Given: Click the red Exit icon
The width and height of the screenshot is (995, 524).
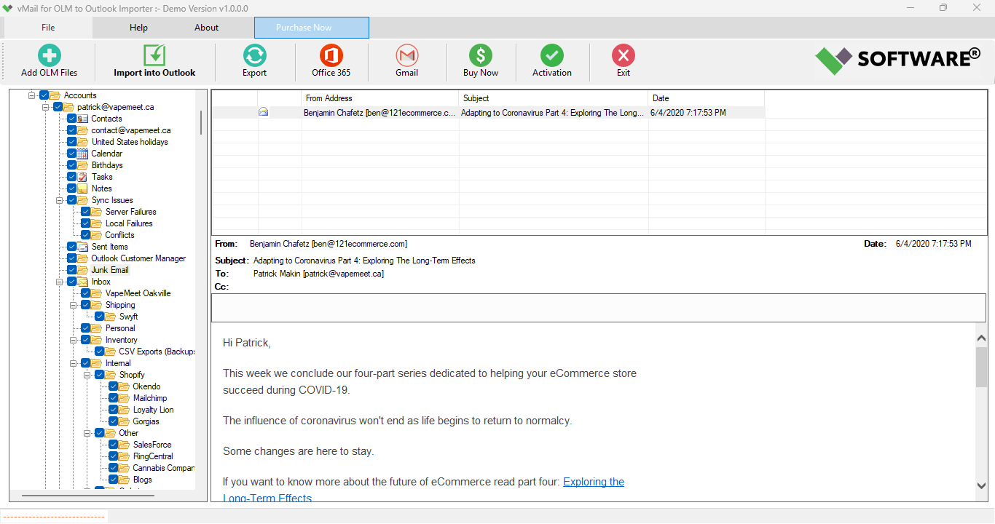Looking at the screenshot, I should [x=624, y=55].
